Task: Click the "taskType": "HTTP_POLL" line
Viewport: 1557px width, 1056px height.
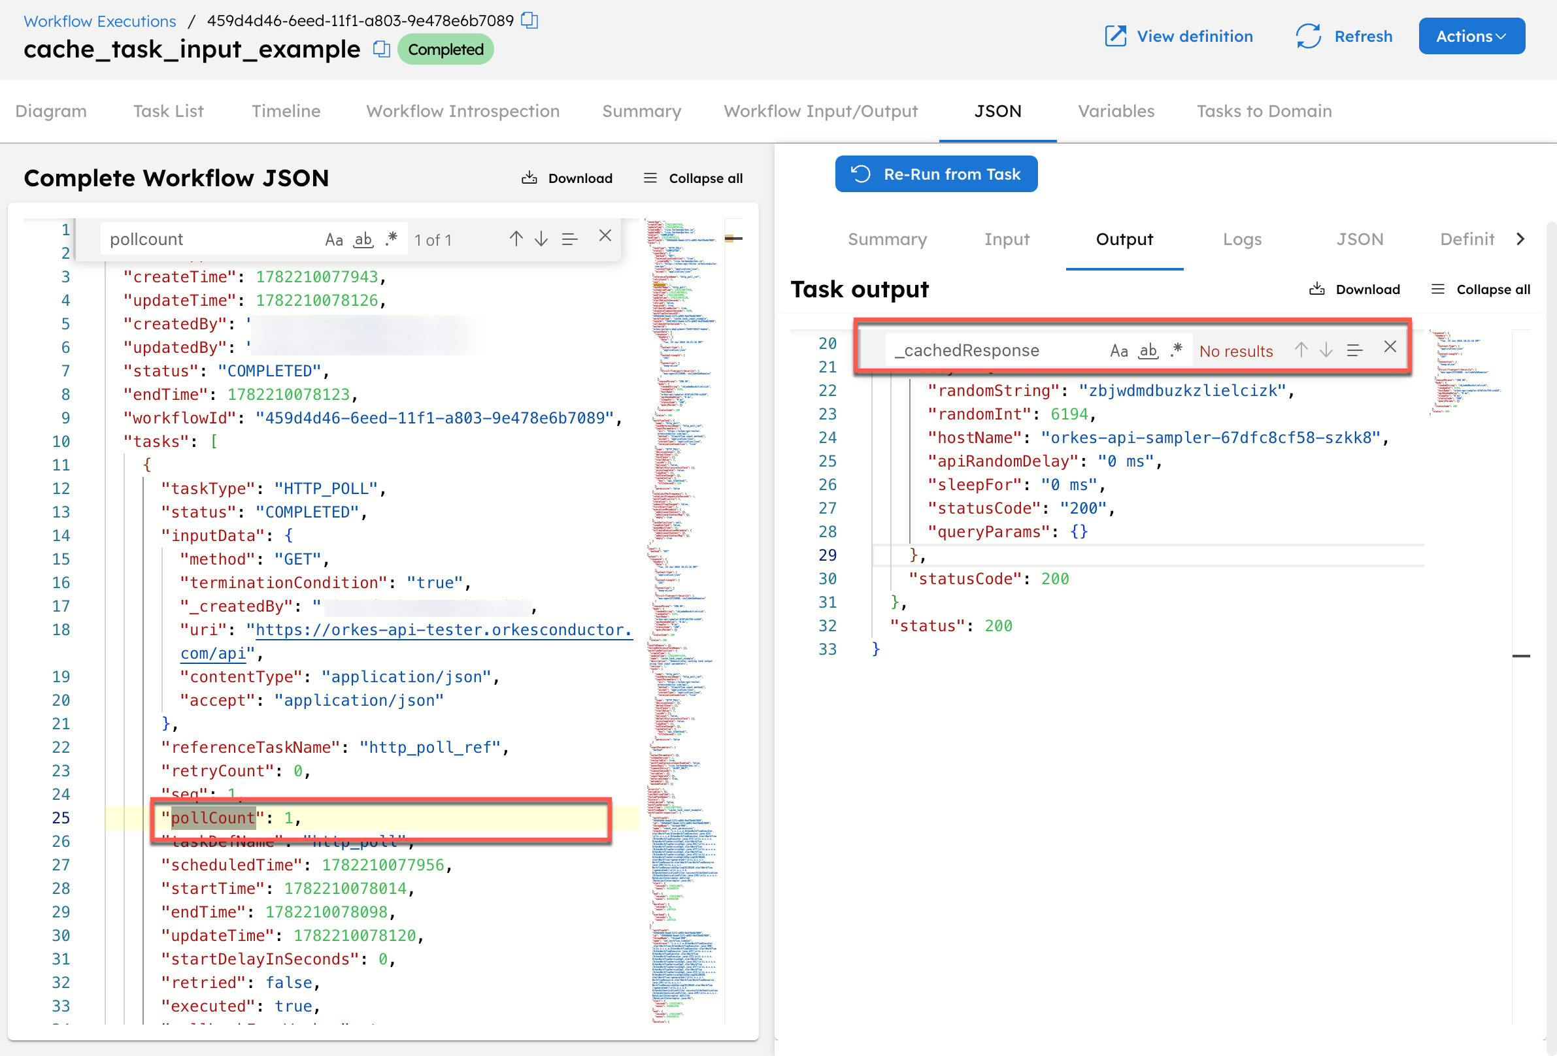Action: [273, 489]
